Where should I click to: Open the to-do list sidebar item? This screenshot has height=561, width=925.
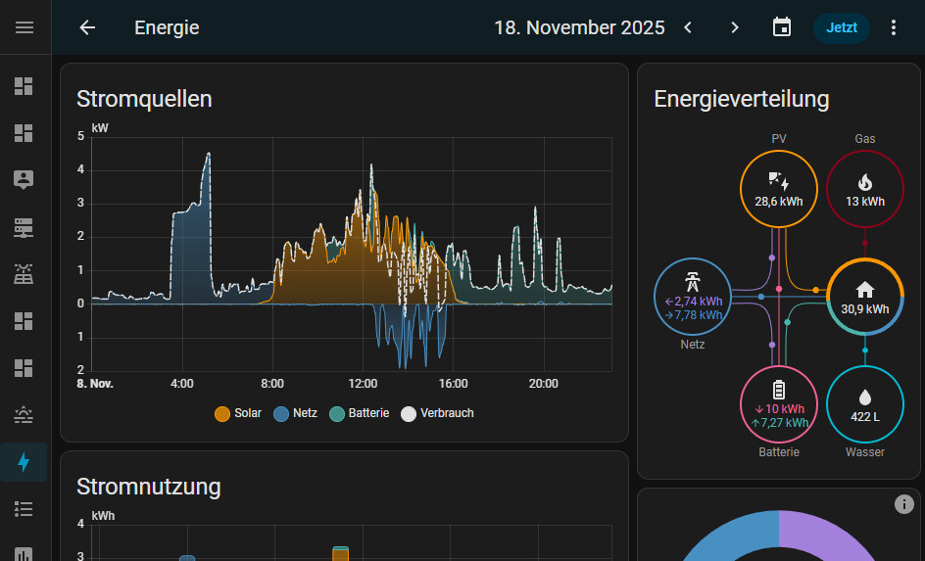[24, 509]
